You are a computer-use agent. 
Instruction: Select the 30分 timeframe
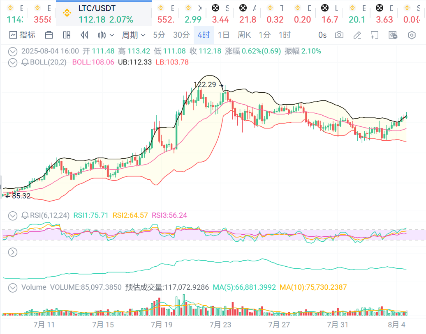click(181, 35)
